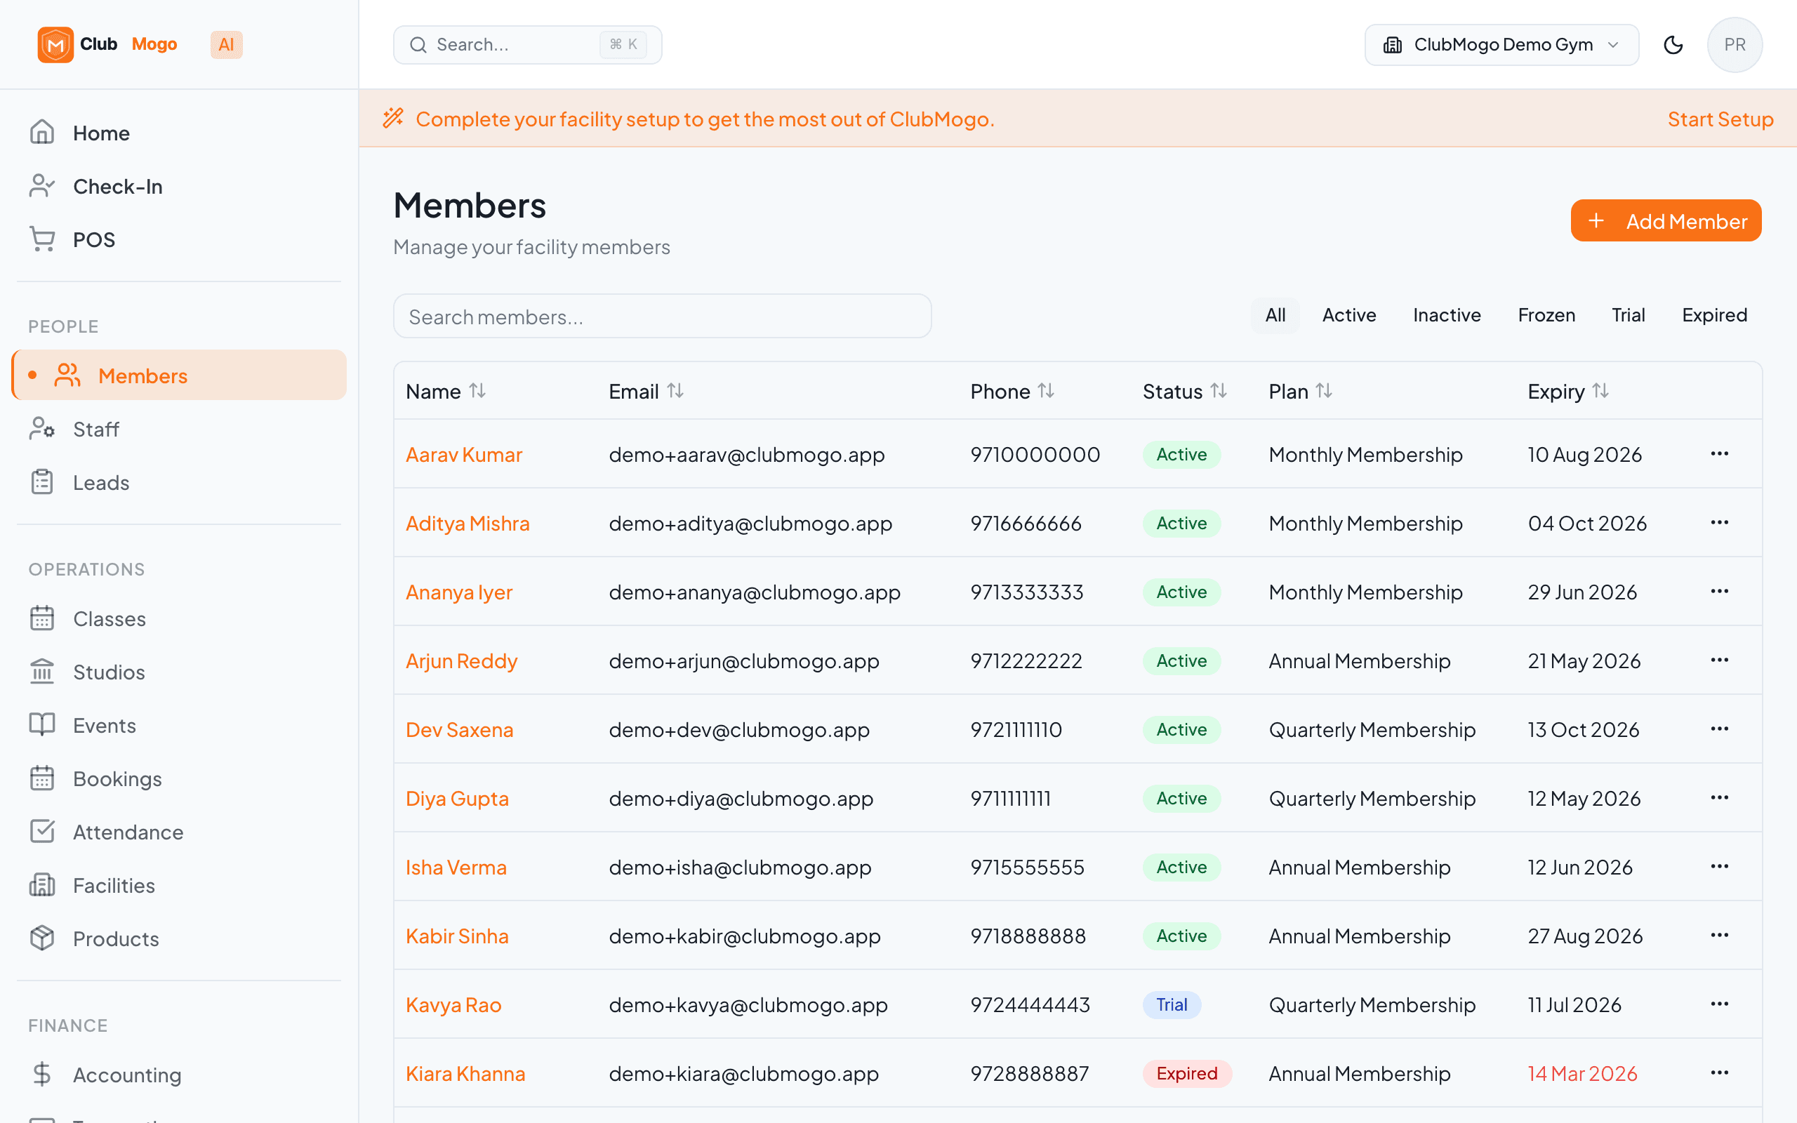This screenshot has width=1797, height=1123.
Task: Click expiry date 14 Mar 2026
Action: [x=1582, y=1073]
